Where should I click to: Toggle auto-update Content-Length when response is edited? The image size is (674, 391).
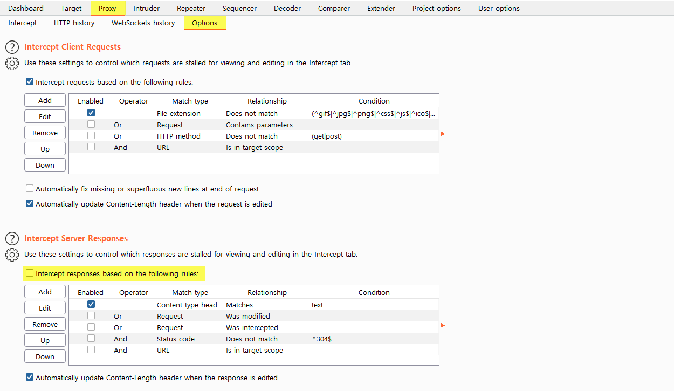click(x=30, y=378)
